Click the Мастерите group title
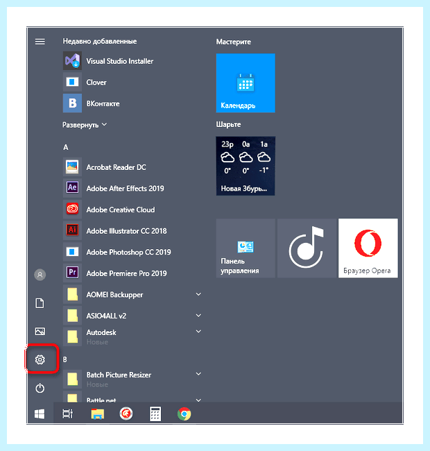Viewport: 430px width, 451px height. (x=234, y=42)
